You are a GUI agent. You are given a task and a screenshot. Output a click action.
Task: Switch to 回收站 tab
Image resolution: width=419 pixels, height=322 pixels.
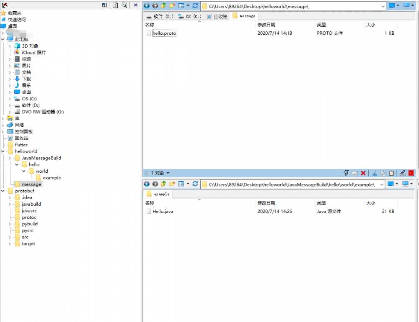[217, 16]
